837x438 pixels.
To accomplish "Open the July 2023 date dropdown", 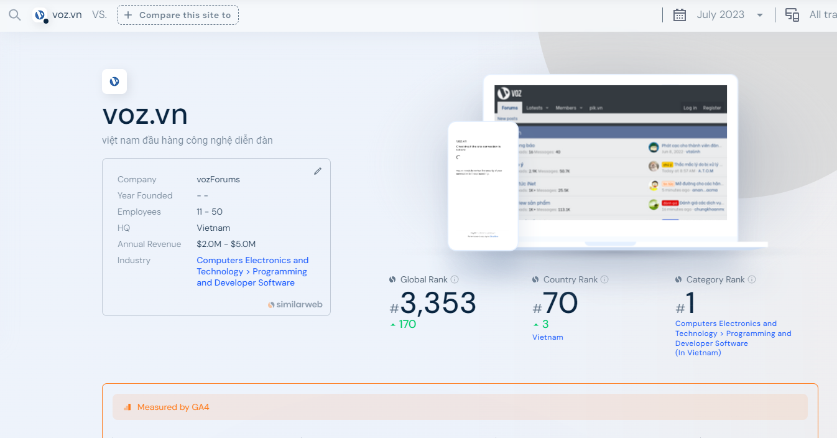I will pyautogui.click(x=720, y=15).
